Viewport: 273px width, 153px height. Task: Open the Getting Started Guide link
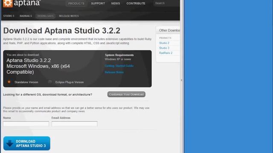[x=119, y=66]
